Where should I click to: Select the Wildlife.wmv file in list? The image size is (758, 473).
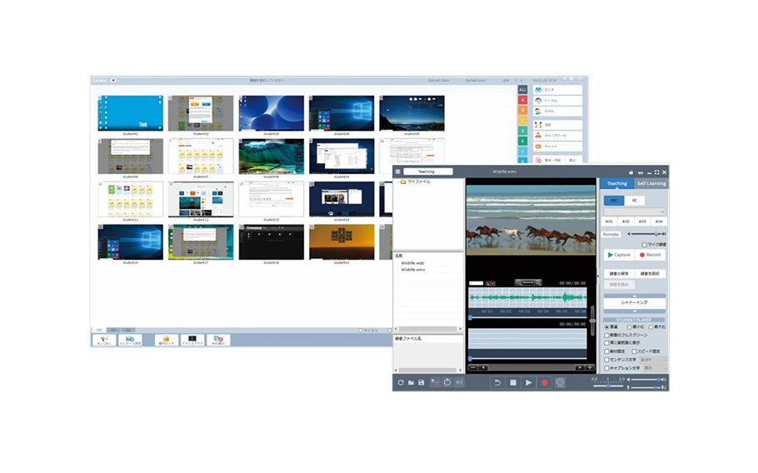click(x=413, y=270)
